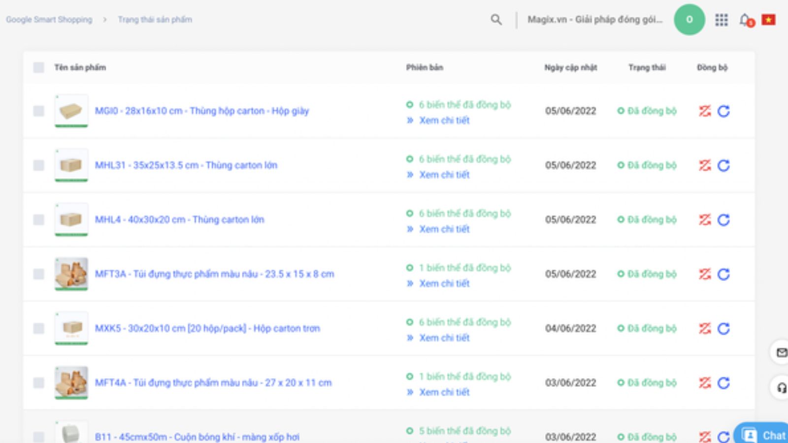Open MFT4A 27 x 20 x 11 cm link

[x=213, y=383]
